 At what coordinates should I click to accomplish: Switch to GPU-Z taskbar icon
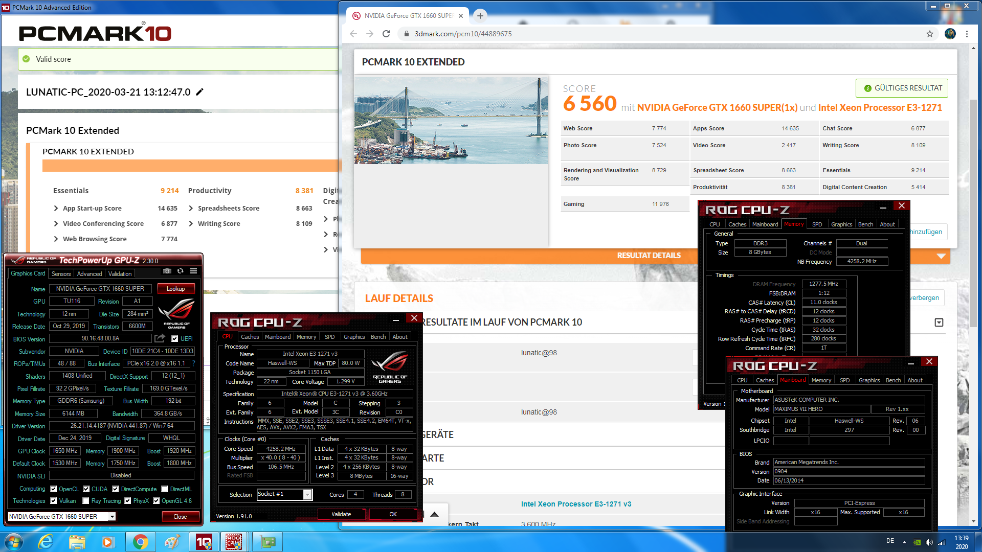click(266, 542)
